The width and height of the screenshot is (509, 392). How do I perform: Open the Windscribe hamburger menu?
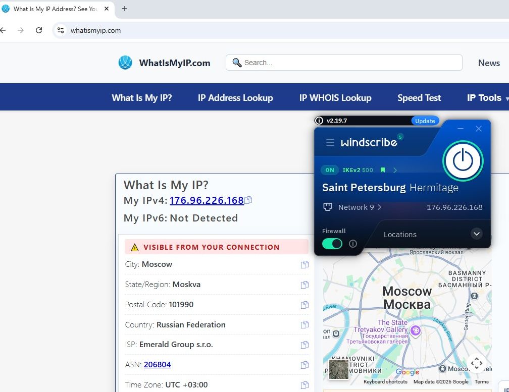coord(330,142)
